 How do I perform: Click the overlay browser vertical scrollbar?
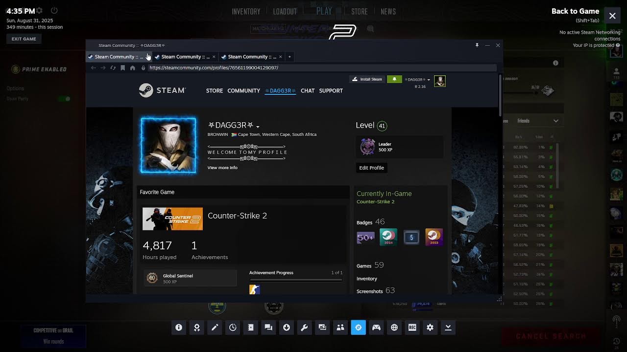coord(500,95)
